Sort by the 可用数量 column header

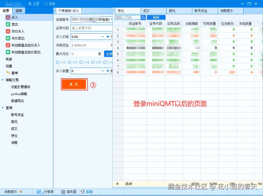[x=210, y=24]
